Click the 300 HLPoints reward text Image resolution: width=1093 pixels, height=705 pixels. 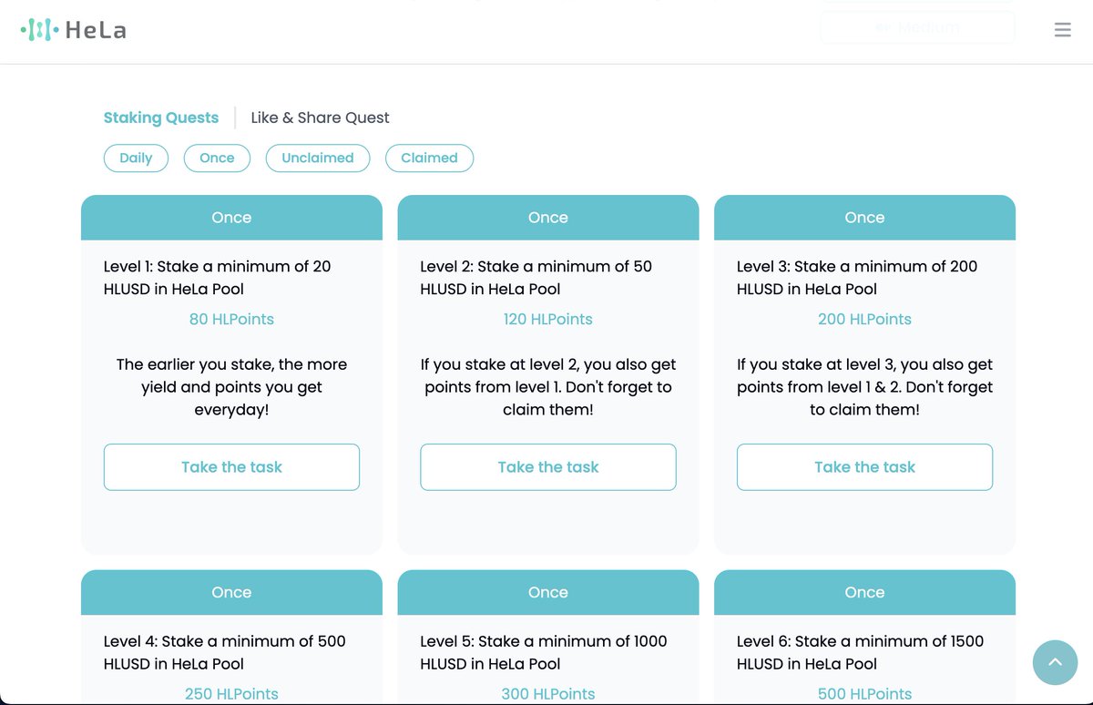[x=548, y=694]
